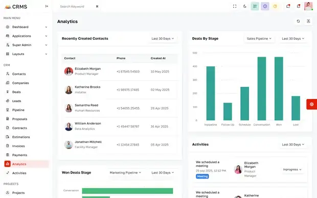Expand the Dashboard menu
The width and height of the screenshot is (317, 198).
[x=26, y=27]
